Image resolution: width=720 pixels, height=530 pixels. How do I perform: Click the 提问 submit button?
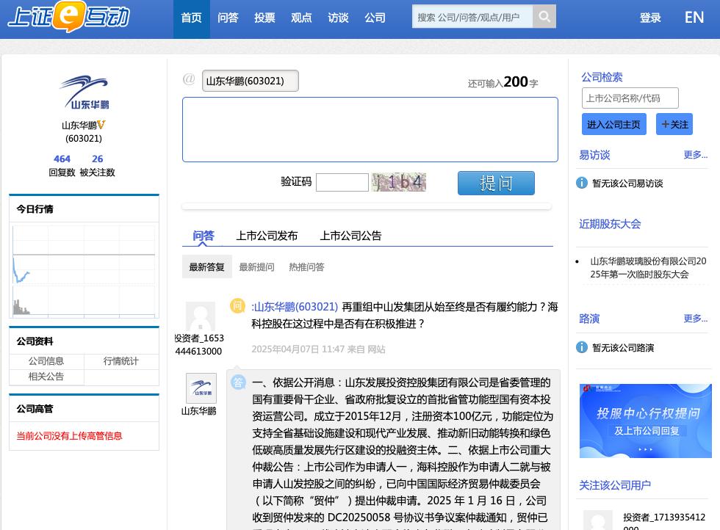click(496, 183)
